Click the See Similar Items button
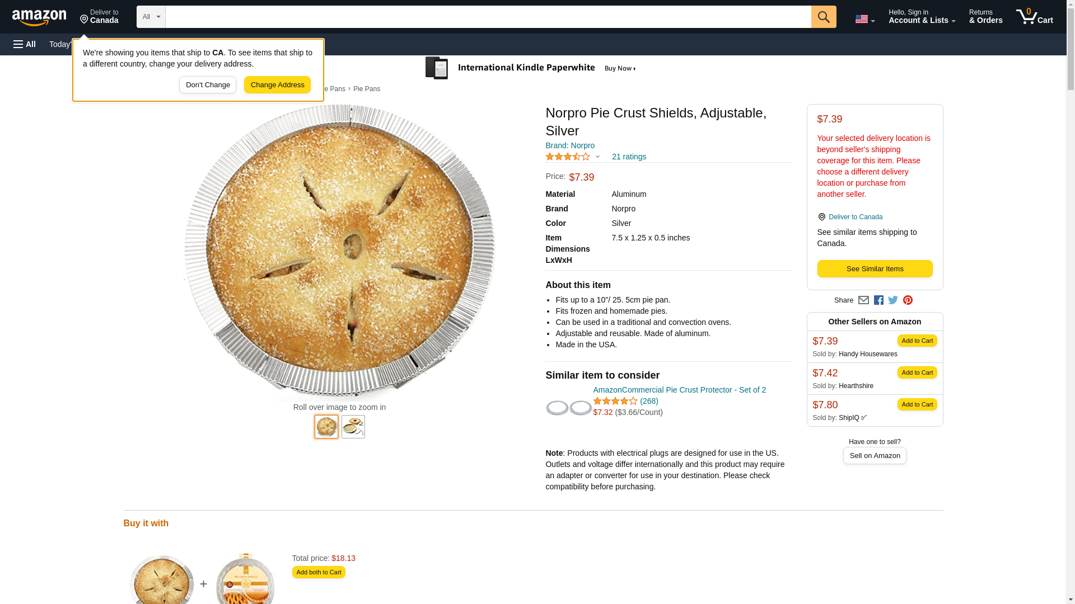The width and height of the screenshot is (1075, 604). 875,269
